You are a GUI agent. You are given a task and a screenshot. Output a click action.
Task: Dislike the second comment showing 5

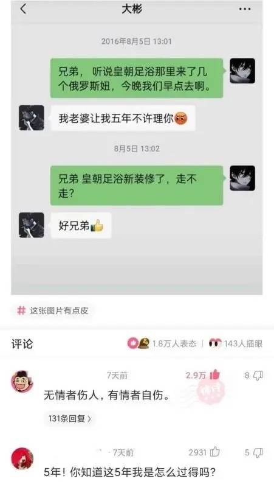click(258, 452)
